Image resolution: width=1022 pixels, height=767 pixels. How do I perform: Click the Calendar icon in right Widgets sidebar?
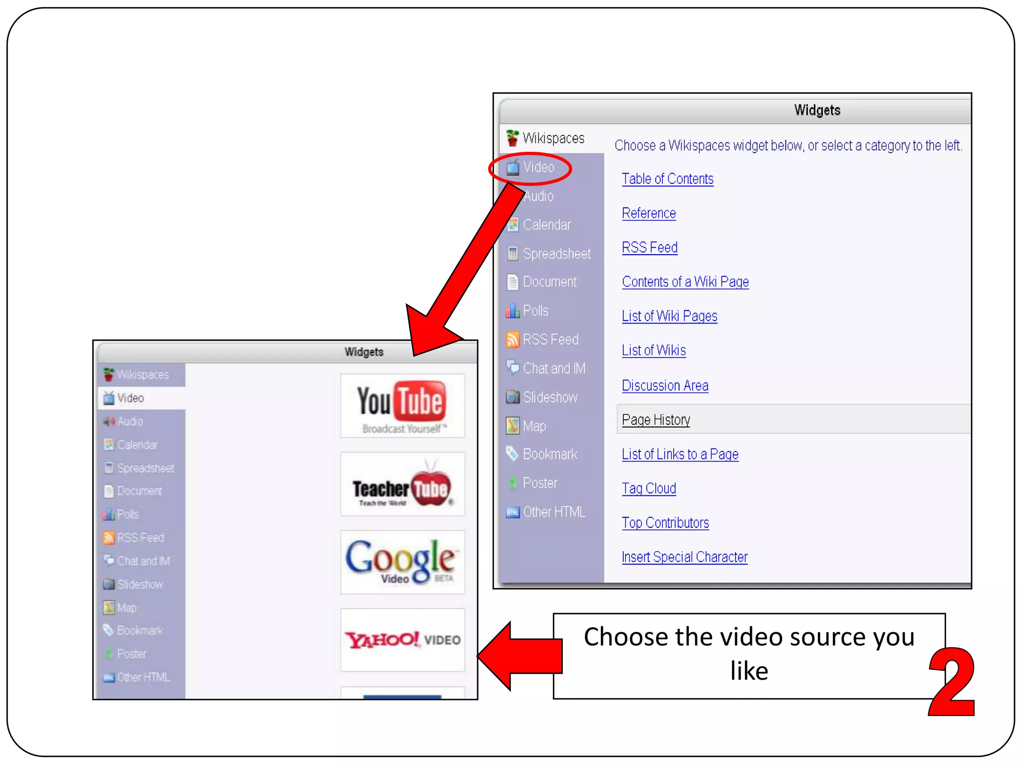512,225
